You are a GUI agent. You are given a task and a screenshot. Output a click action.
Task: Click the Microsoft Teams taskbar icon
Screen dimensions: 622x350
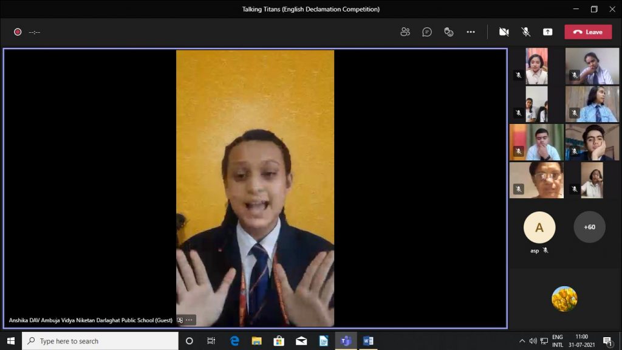346,341
